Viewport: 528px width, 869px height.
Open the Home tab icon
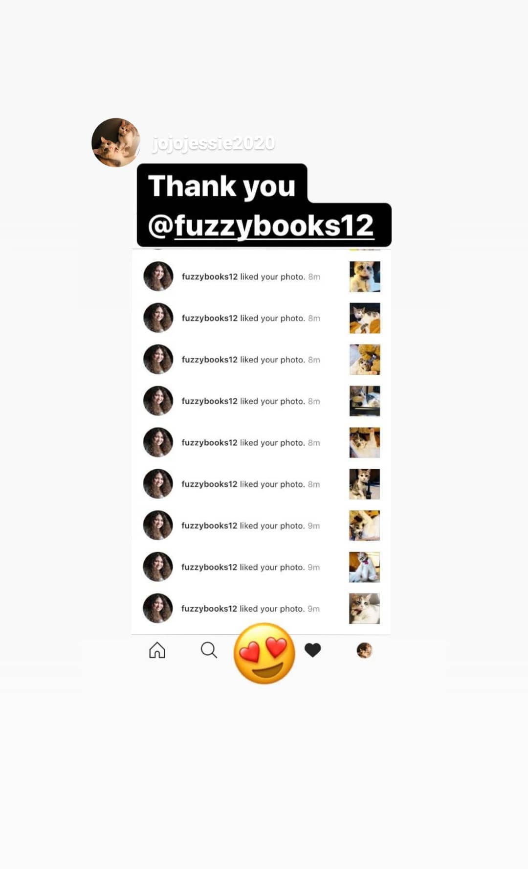tap(157, 650)
